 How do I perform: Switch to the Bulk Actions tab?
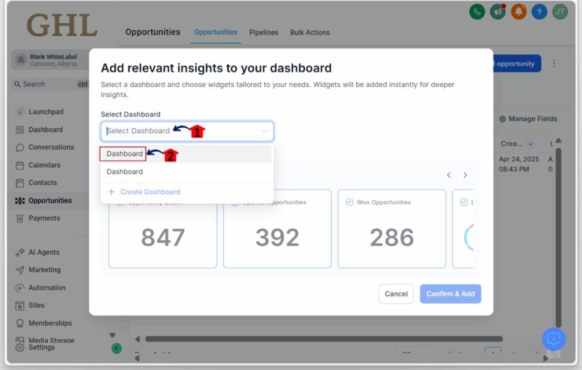[x=310, y=32]
